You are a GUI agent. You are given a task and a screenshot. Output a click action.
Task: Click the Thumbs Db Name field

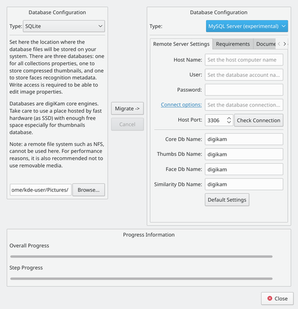click(x=244, y=154)
